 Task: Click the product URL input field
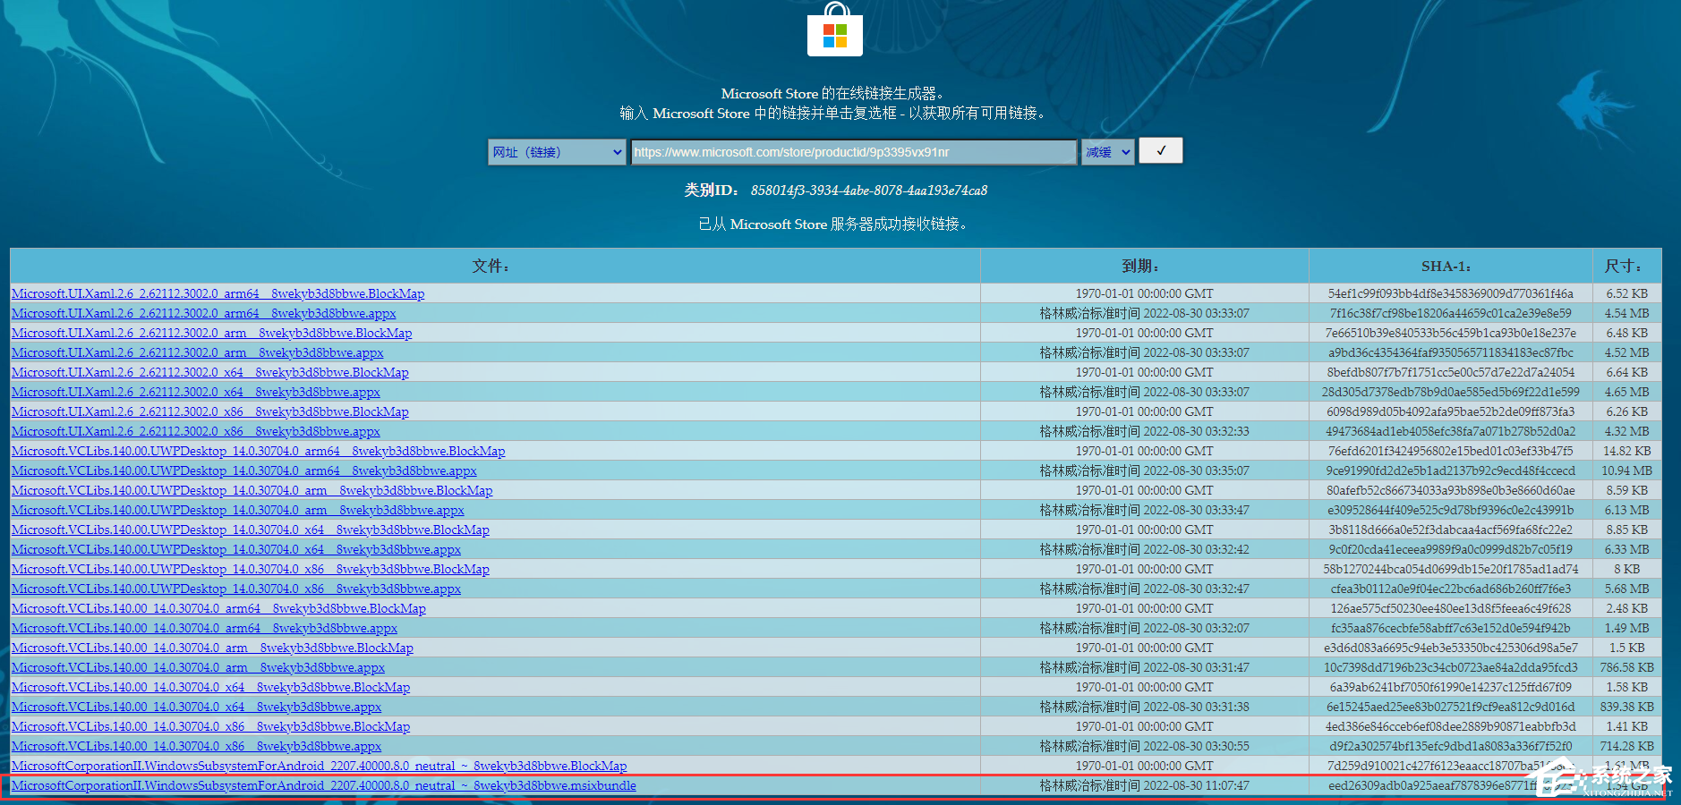(x=850, y=151)
